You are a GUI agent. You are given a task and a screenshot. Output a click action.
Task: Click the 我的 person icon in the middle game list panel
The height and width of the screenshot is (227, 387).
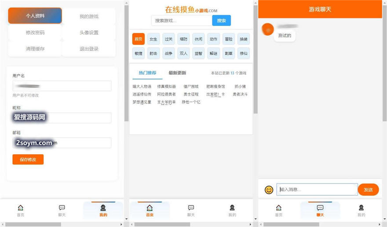point(232,208)
